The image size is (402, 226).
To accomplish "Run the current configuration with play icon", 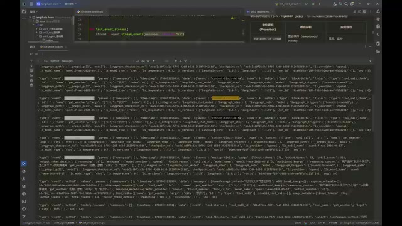I will click(x=307, y=4).
